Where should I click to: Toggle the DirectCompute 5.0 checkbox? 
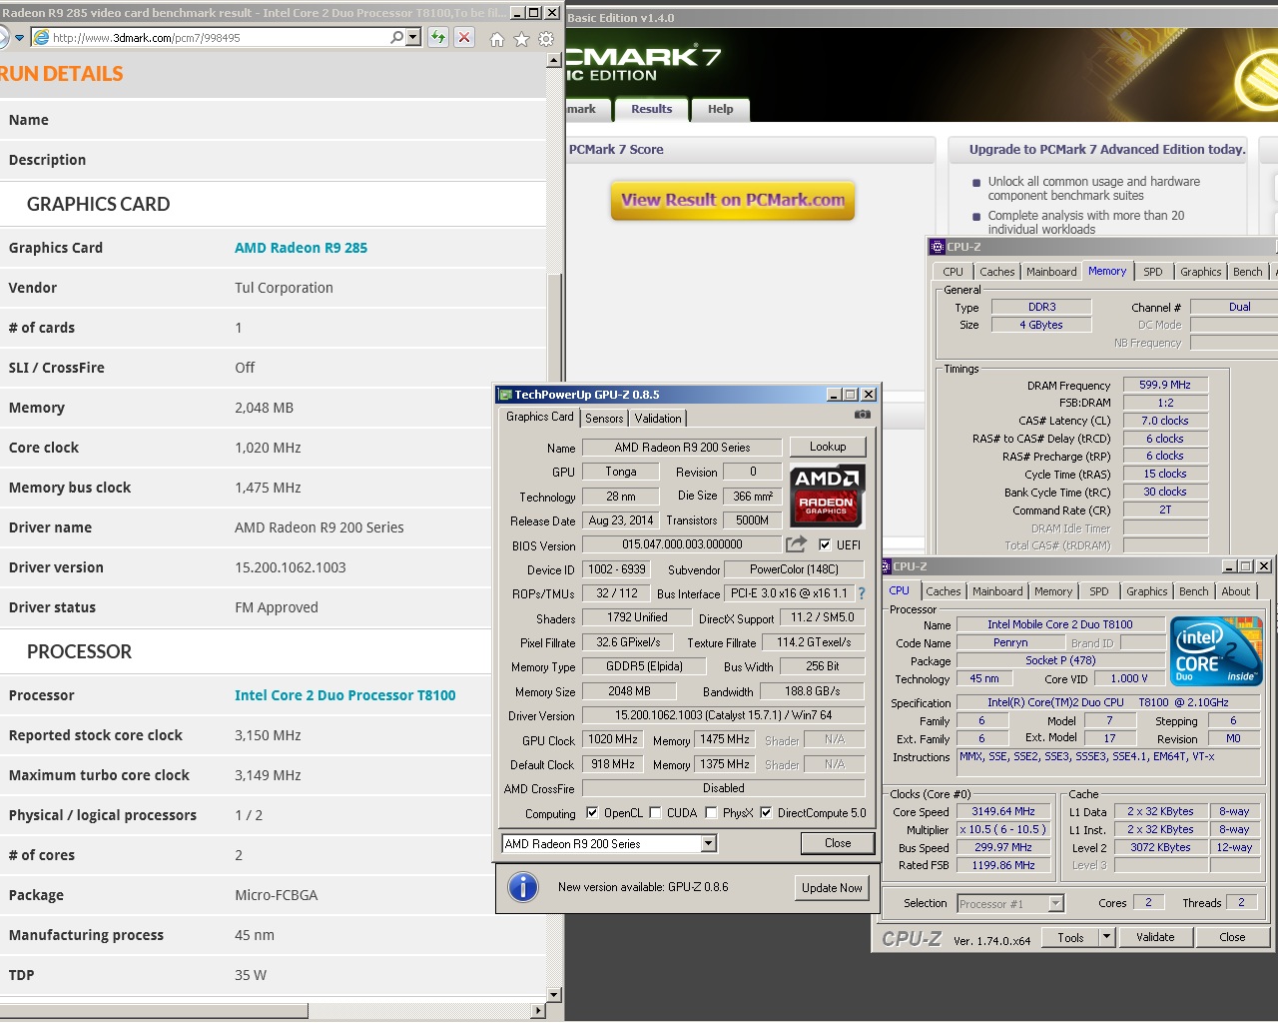[766, 812]
